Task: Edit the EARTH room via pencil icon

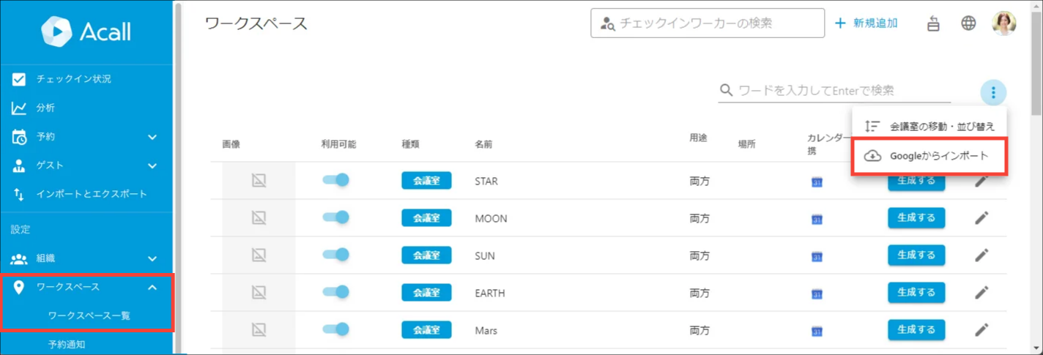Action: click(981, 293)
